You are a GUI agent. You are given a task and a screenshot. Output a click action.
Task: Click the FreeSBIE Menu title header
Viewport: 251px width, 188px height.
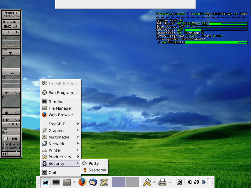61,83
